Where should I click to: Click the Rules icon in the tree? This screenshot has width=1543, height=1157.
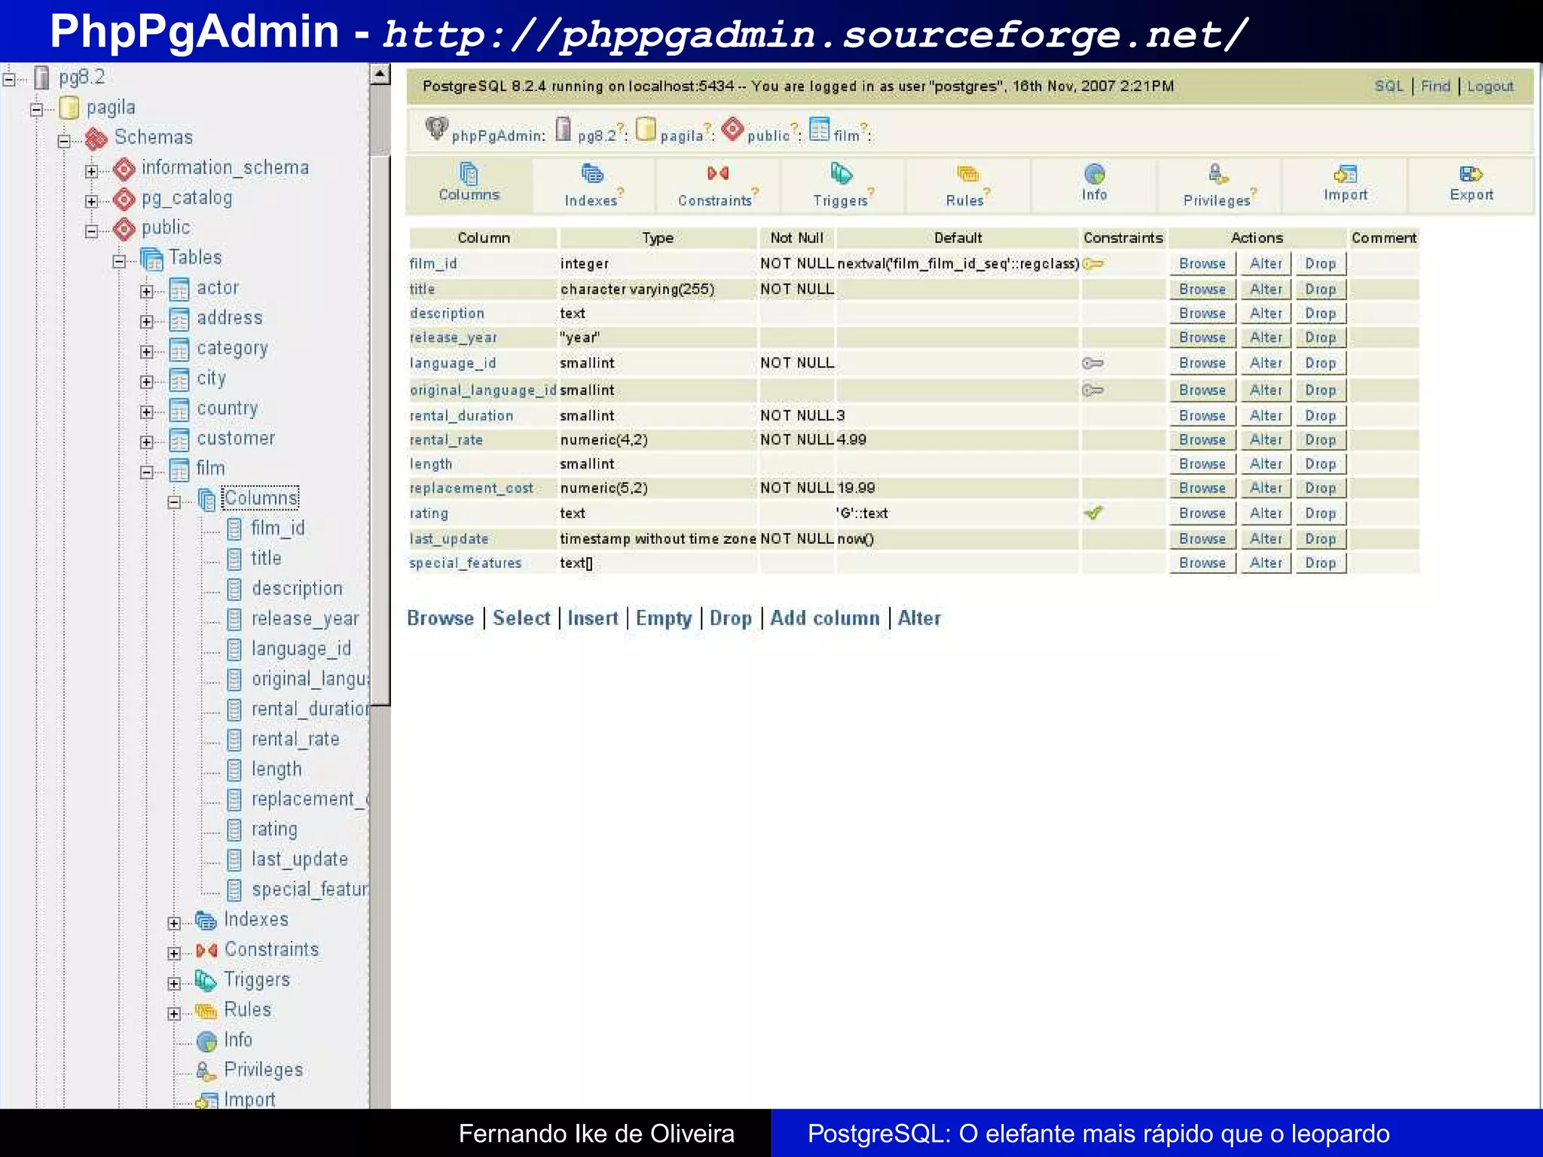click(206, 1011)
